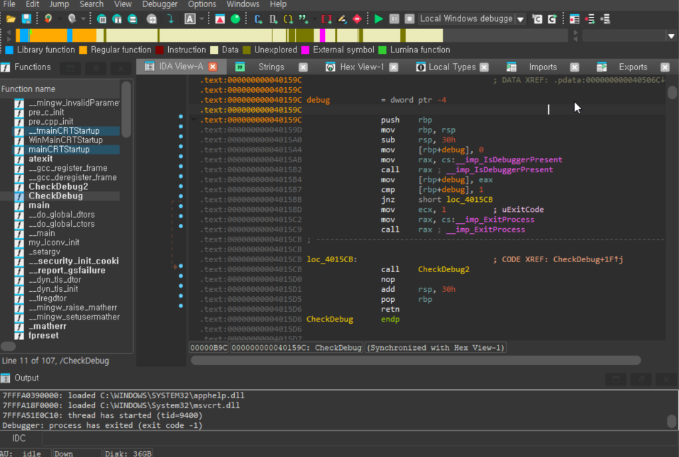This screenshot has height=457, width=679.
Task: Open the breakpoint list window icon
Action: pyautogui.click(x=575, y=19)
